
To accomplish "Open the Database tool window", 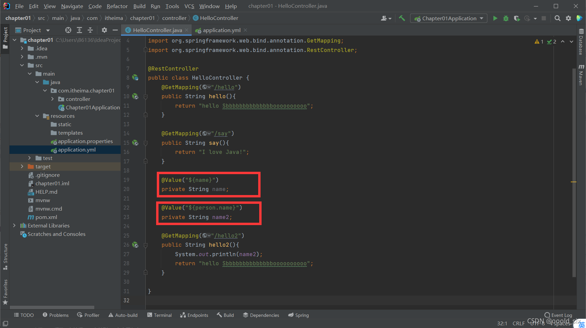I will pyautogui.click(x=581, y=42).
